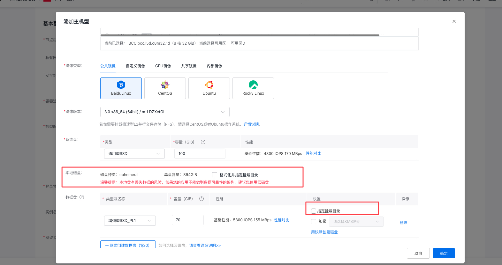Select the CentOS image card
Viewport: 502px width, 265px height.
(165, 88)
